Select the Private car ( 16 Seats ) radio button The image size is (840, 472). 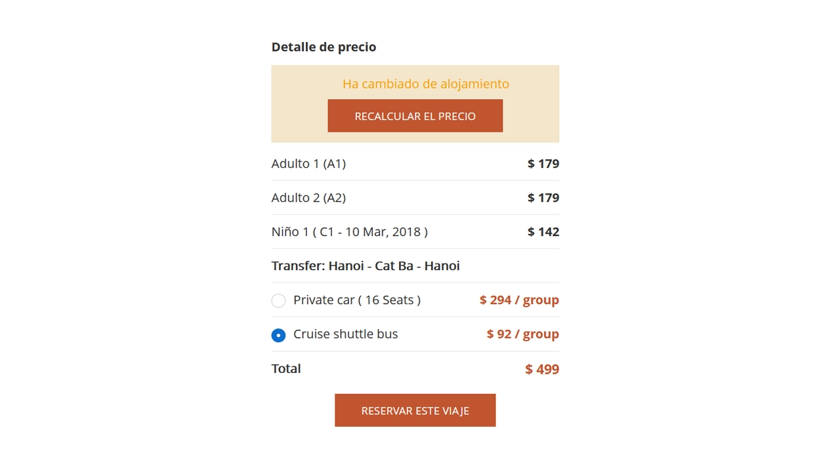tap(278, 300)
